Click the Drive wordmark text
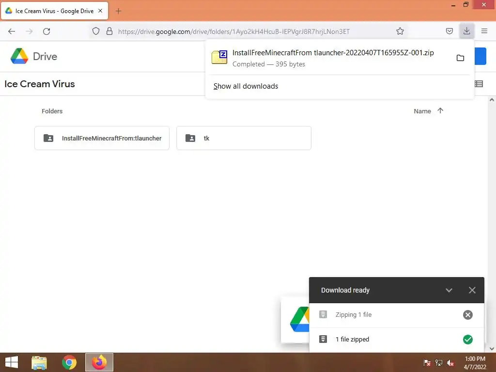496x372 pixels. pos(45,56)
